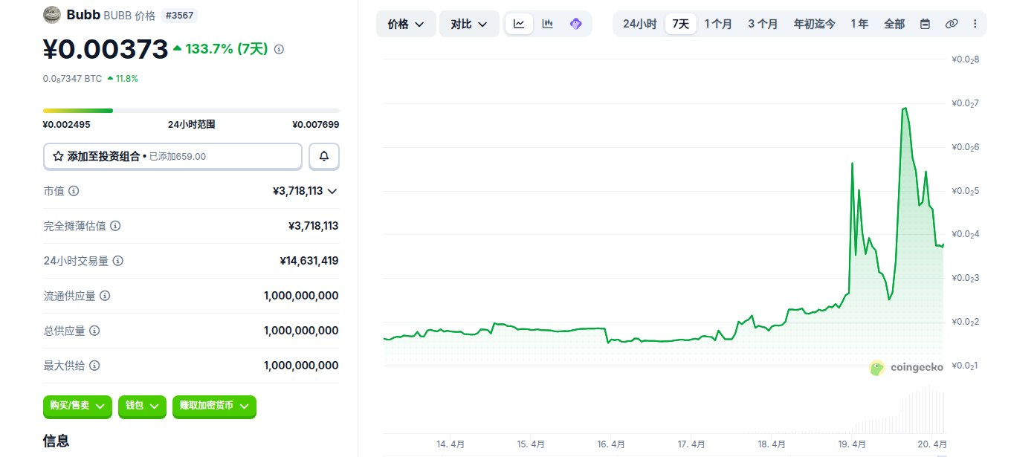
Task: Click the 24小时范围 price range bar
Action: point(191,111)
